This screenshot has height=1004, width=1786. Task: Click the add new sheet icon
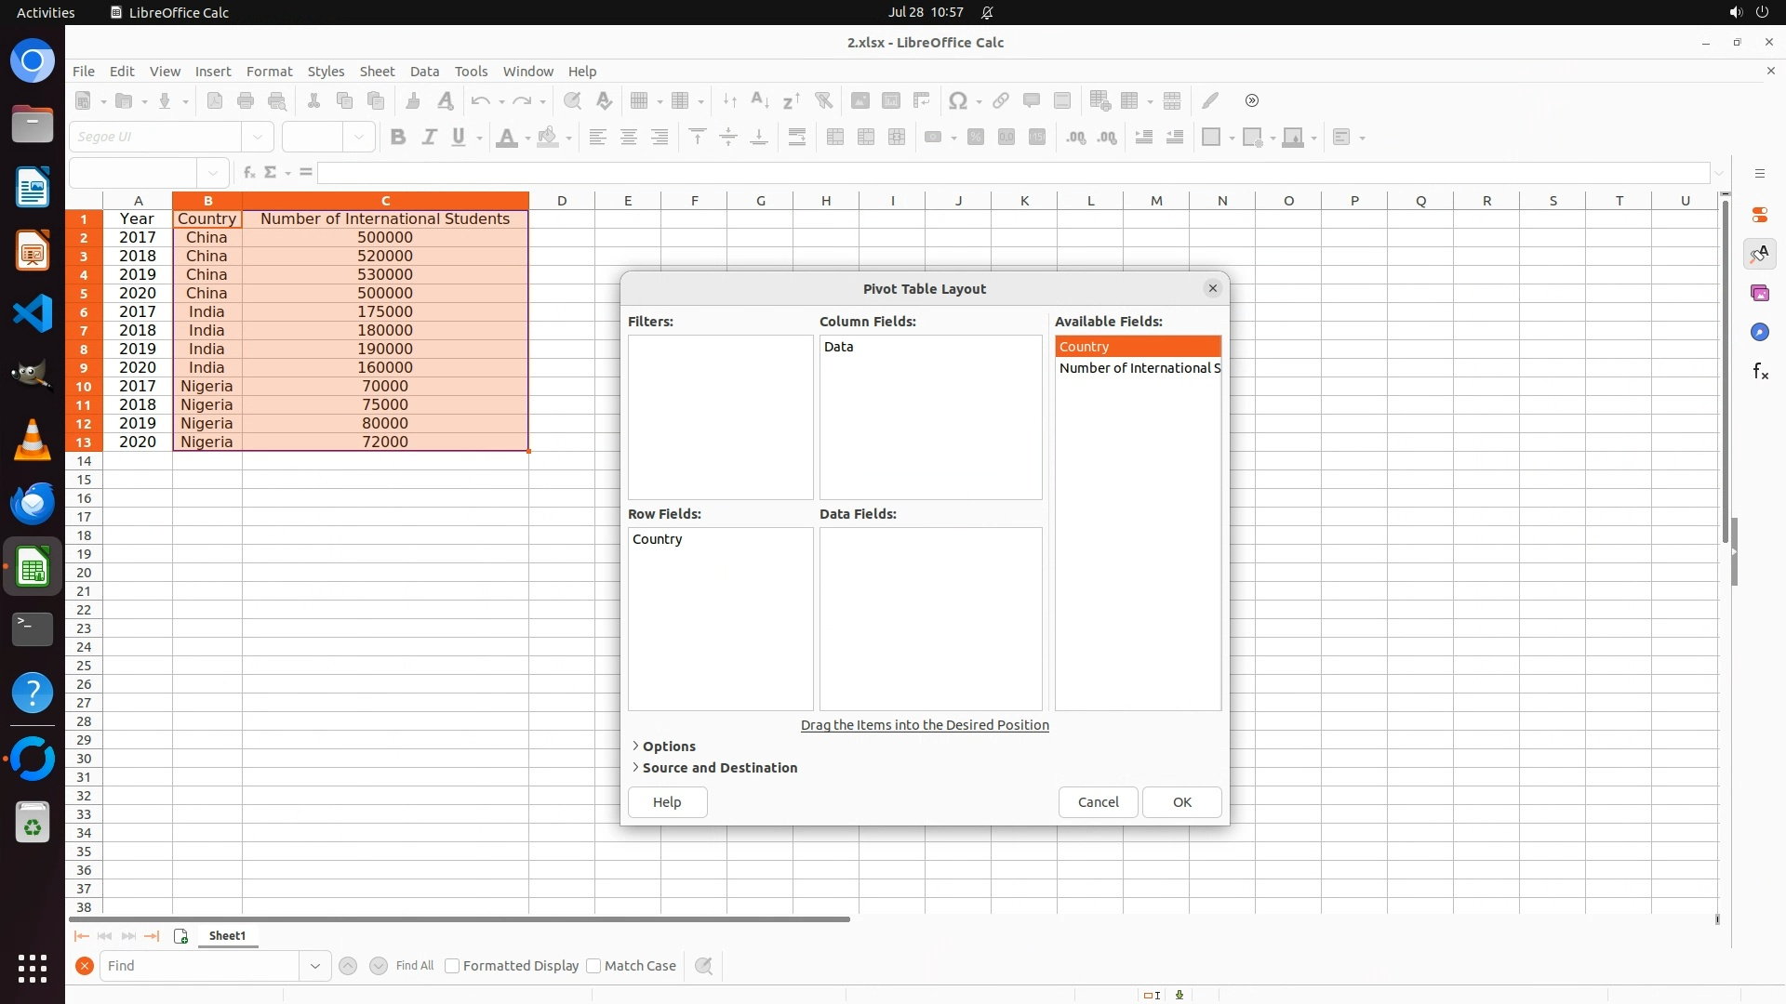pyautogui.click(x=180, y=936)
